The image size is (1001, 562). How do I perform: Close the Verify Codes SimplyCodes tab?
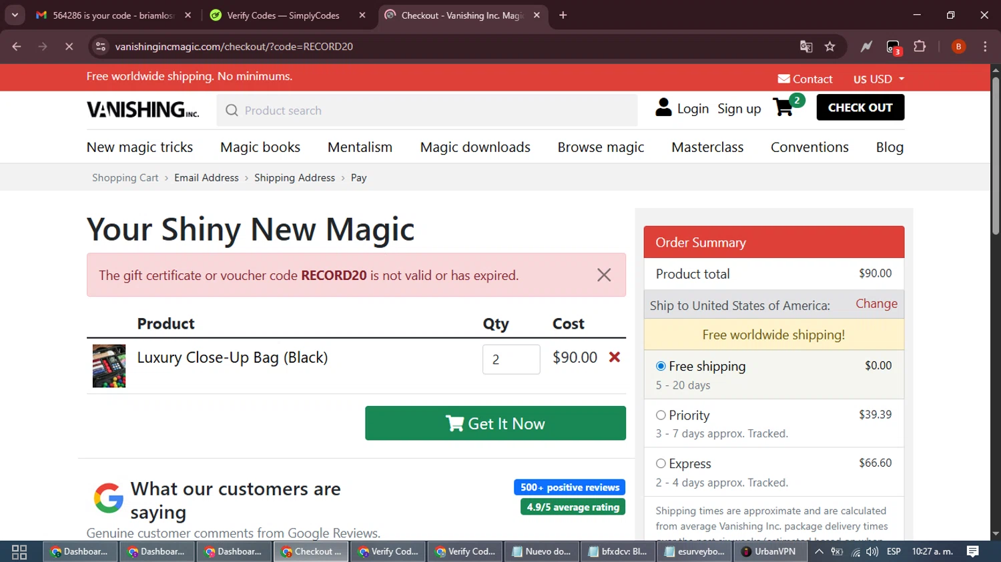362,15
